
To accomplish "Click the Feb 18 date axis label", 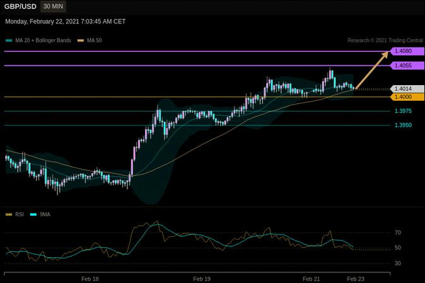I will (90, 279).
